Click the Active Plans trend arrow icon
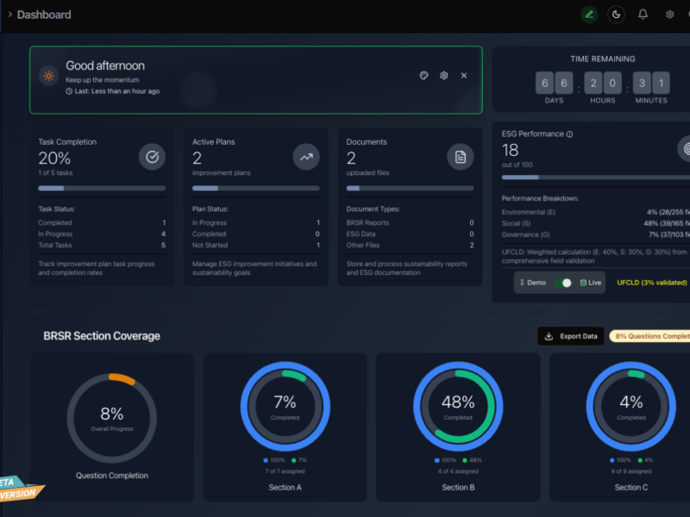Image resolution: width=690 pixels, height=517 pixels. 305,157
